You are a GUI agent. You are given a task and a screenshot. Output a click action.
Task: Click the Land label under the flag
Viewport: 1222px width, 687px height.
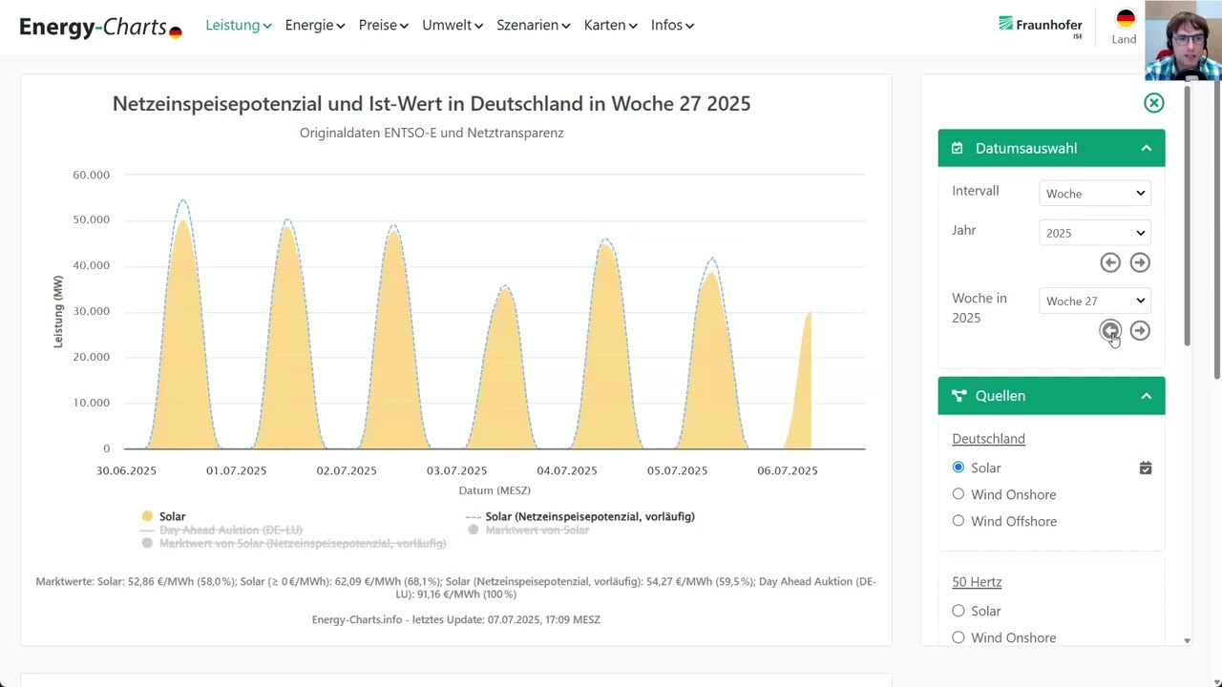[1125, 39]
